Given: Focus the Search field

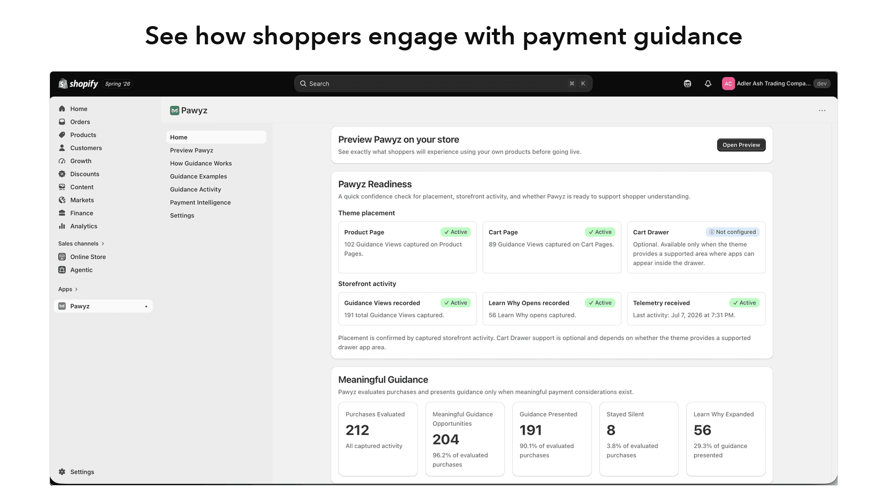Looking at the screenshot, I should pos(443,84).
